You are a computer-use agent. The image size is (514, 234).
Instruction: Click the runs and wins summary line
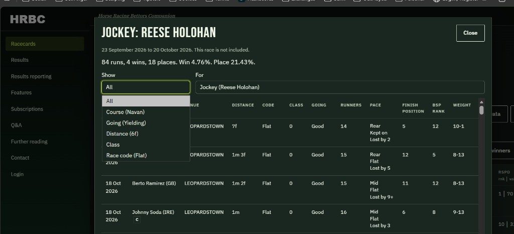[178, 62]
